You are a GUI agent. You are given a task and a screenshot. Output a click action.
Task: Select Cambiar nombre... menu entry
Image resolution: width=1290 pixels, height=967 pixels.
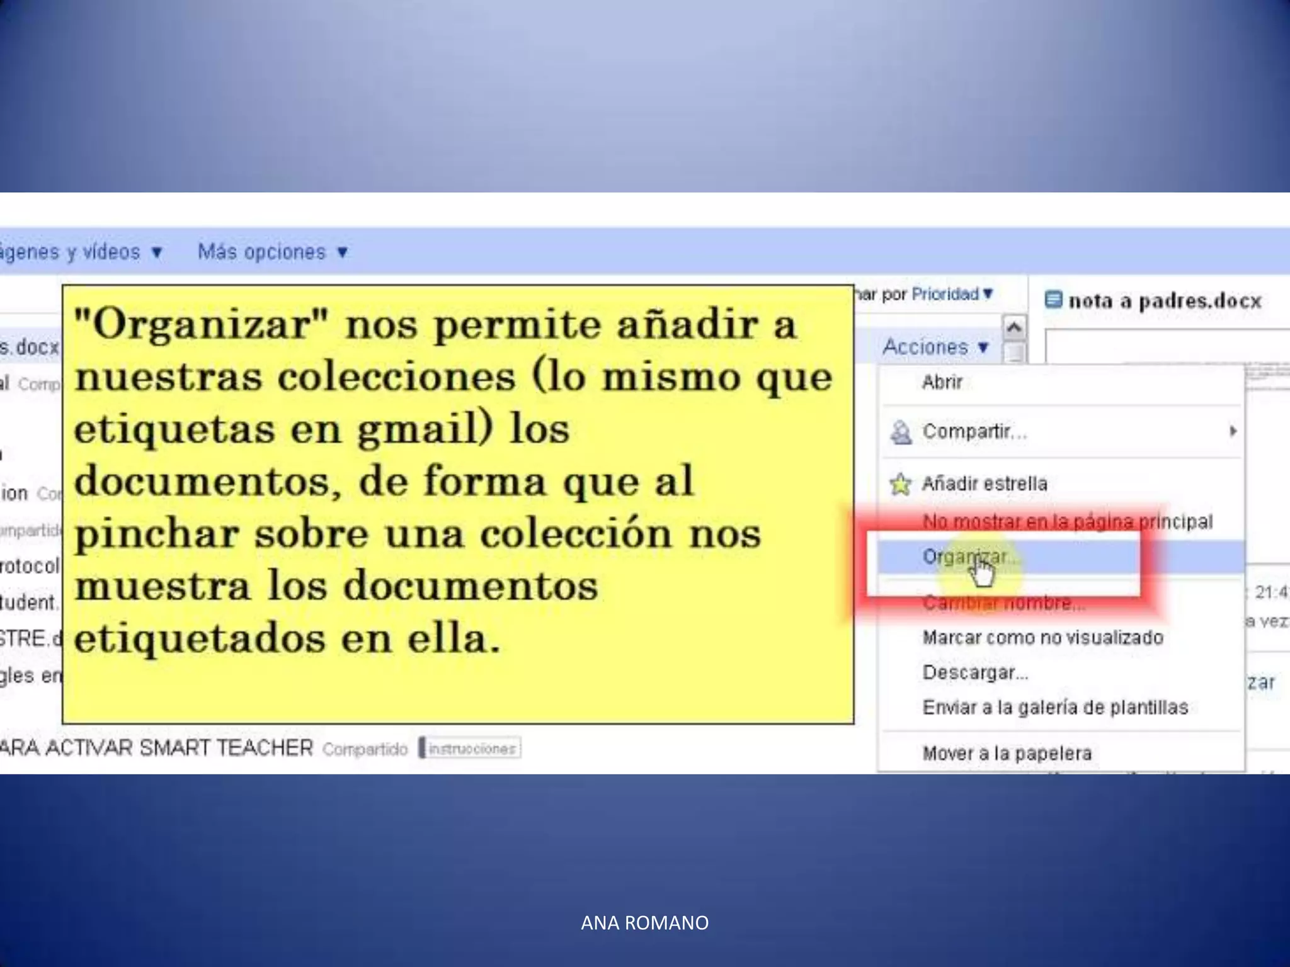point(1003,603)
